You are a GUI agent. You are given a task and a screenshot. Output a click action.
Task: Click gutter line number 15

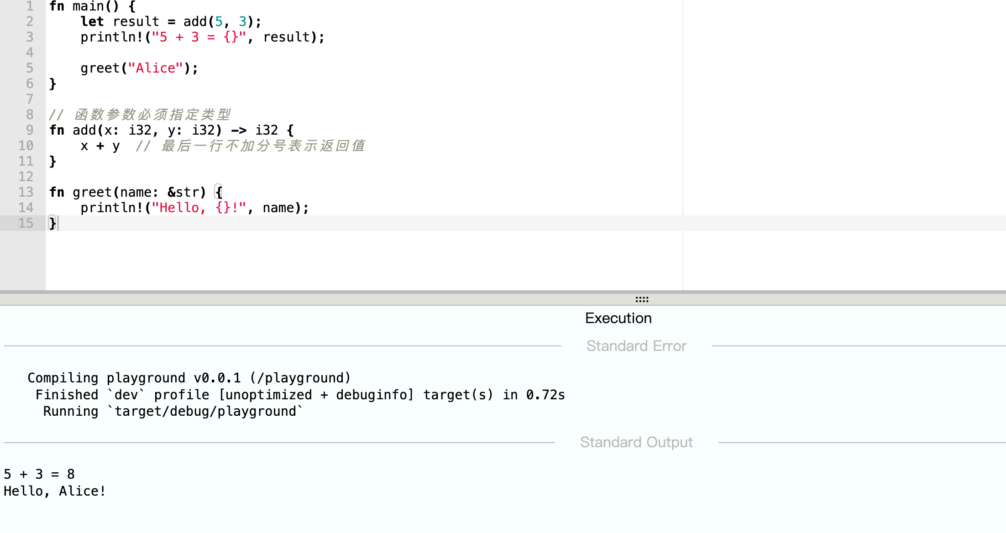pyautogui.click(x=26, y=223)
